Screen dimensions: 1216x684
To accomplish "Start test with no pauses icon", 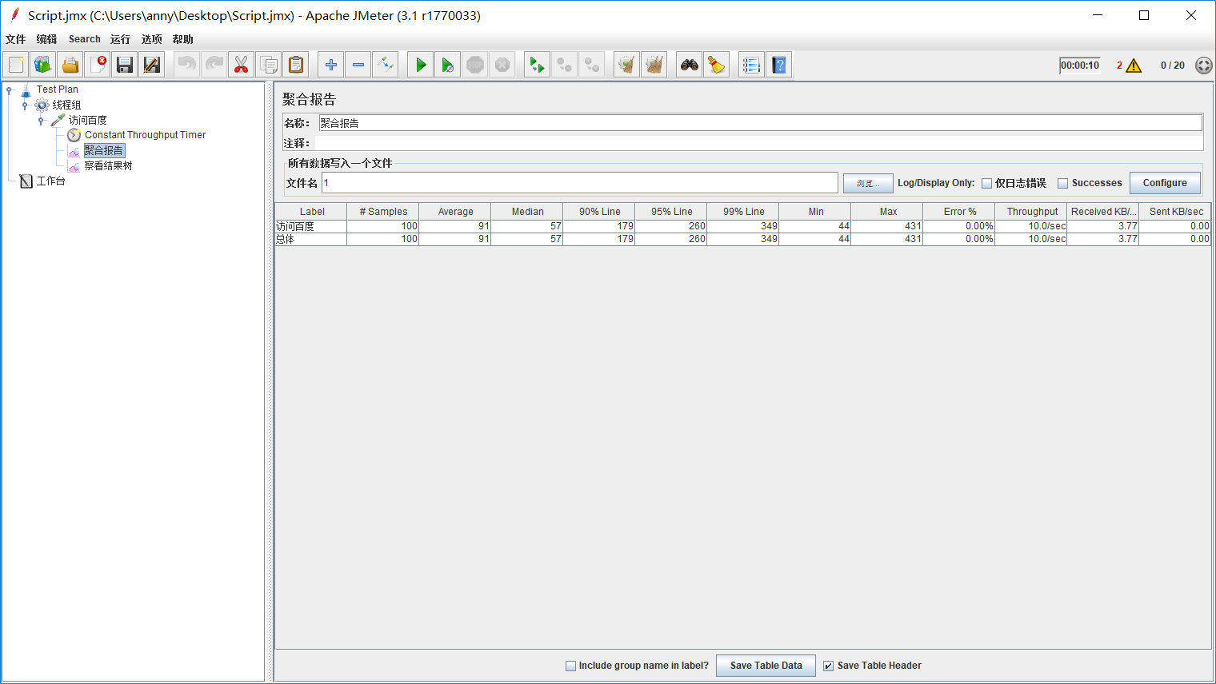I will click(x=447, y=65).
